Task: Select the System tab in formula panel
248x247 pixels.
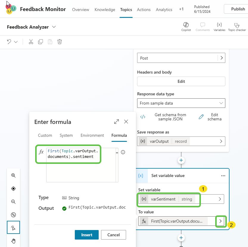Action: [x=66, y=135]
